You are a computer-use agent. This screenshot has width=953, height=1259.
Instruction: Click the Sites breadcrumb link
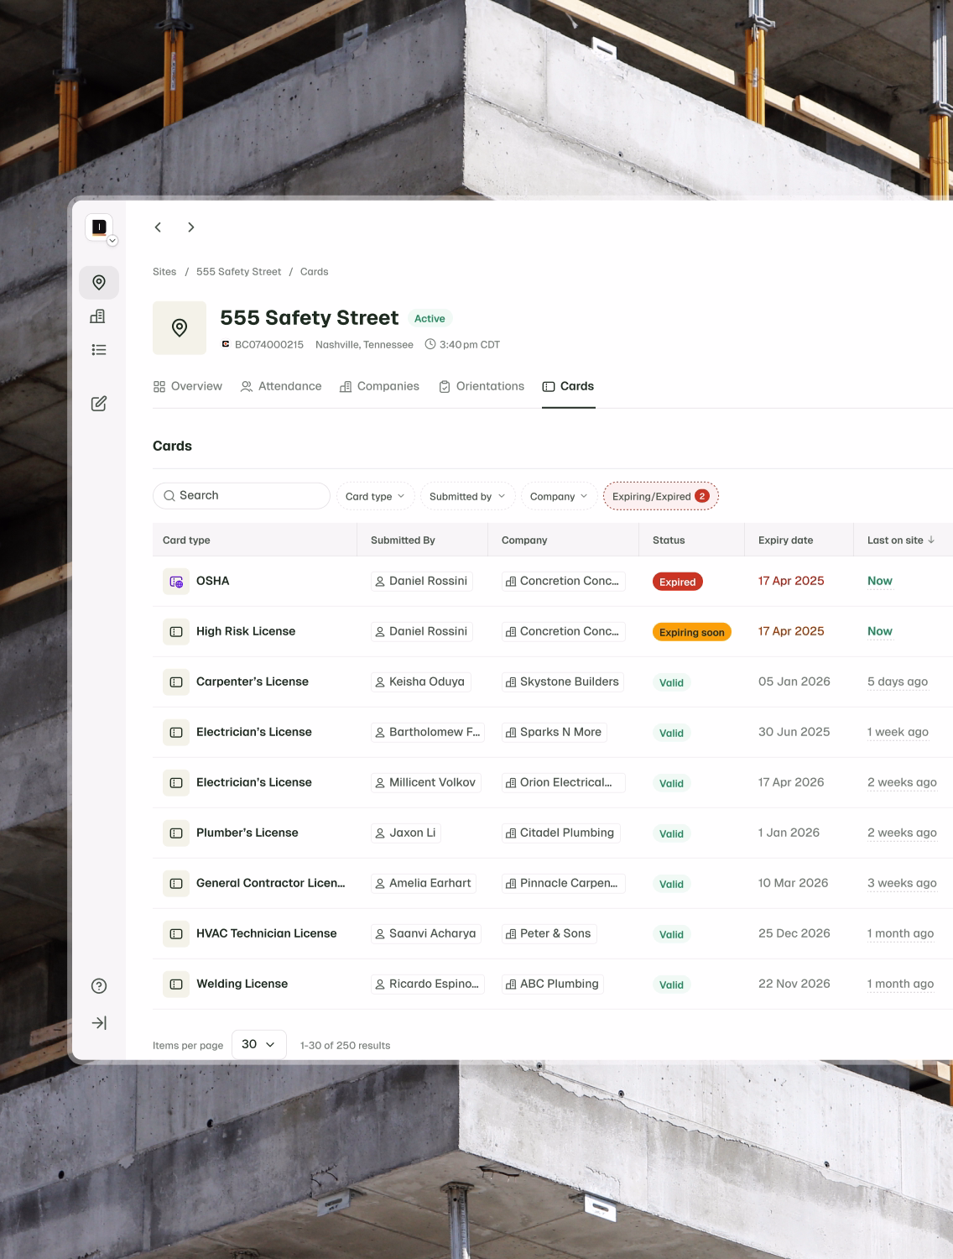pyautogui.click(x=164, y=272)
